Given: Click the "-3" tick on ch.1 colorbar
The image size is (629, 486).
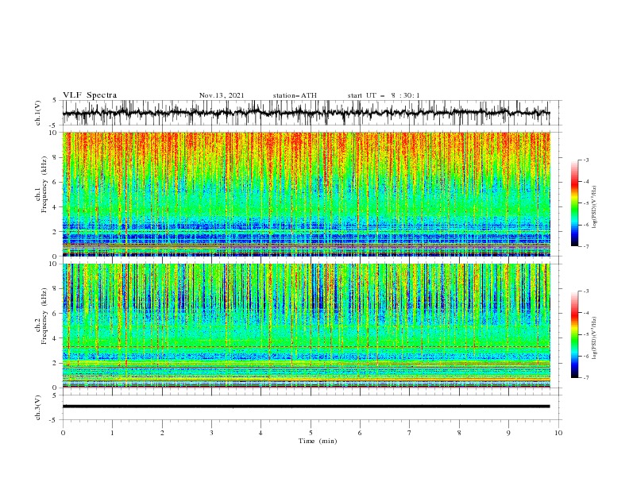Looking at the screenshot, I should click(x=586, y=160).
